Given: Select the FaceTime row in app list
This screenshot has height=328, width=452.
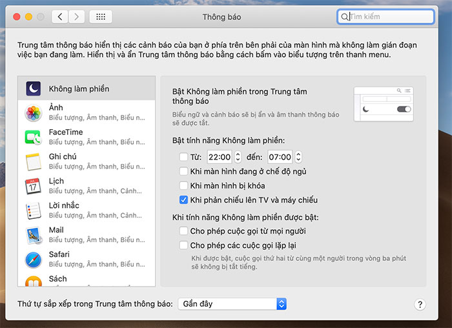Looking at the screenshot, I should point(87,137).
